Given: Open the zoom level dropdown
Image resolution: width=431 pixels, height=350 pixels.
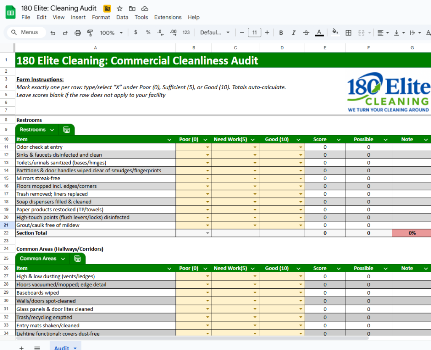Looking at the screenshot, I should (111, 33).
